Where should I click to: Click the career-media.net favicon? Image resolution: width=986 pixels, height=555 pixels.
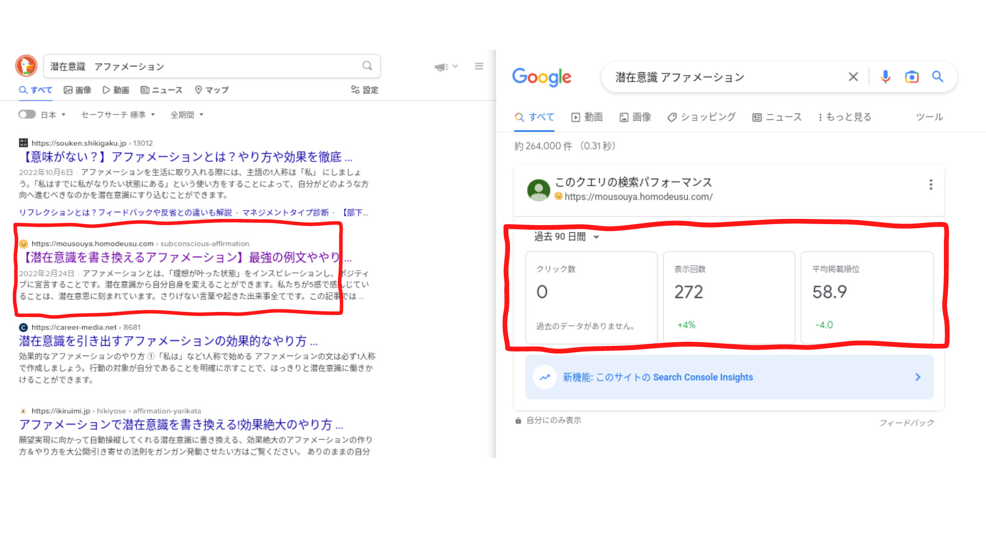pyautogui.click(x=23, y=327)
